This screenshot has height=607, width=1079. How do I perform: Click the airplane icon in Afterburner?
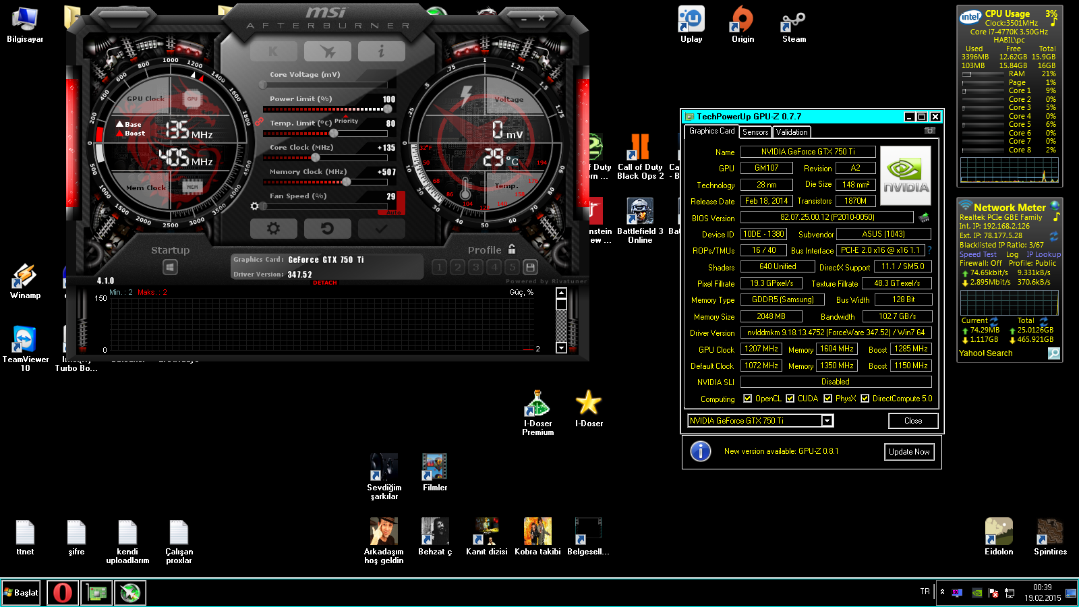[x=327, y=51]
